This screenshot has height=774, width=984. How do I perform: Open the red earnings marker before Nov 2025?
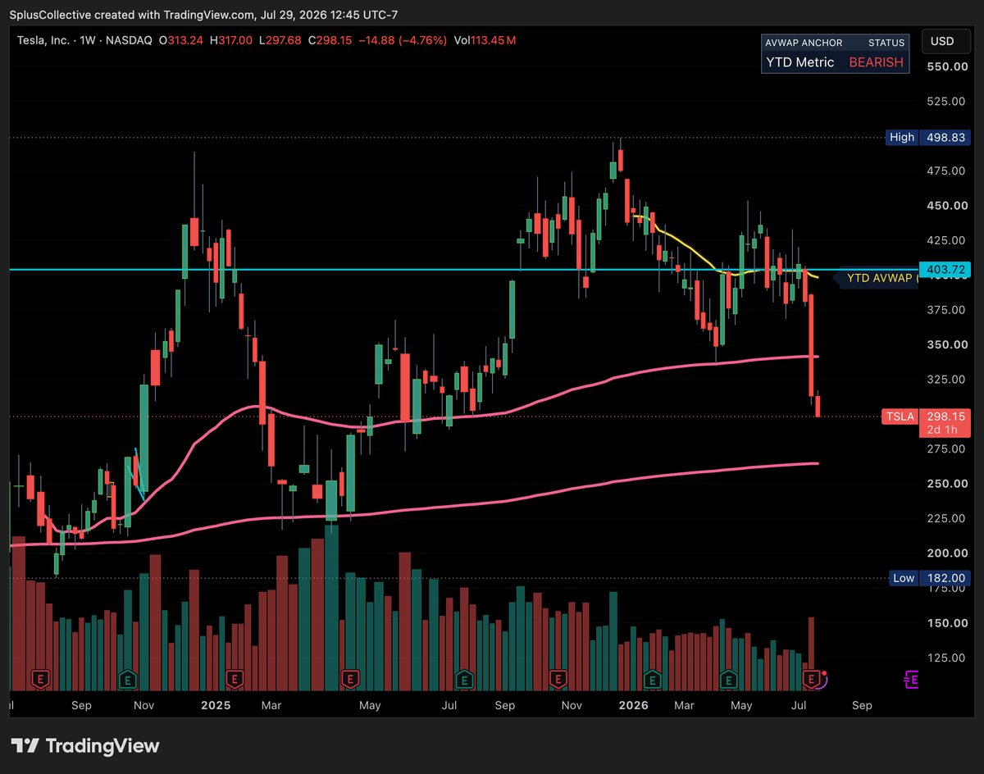coord(558,679)
